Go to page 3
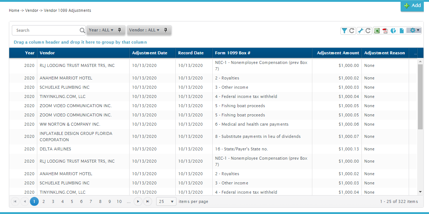Image resolution: width=429 pixels, height=214 pixels. 53,202
